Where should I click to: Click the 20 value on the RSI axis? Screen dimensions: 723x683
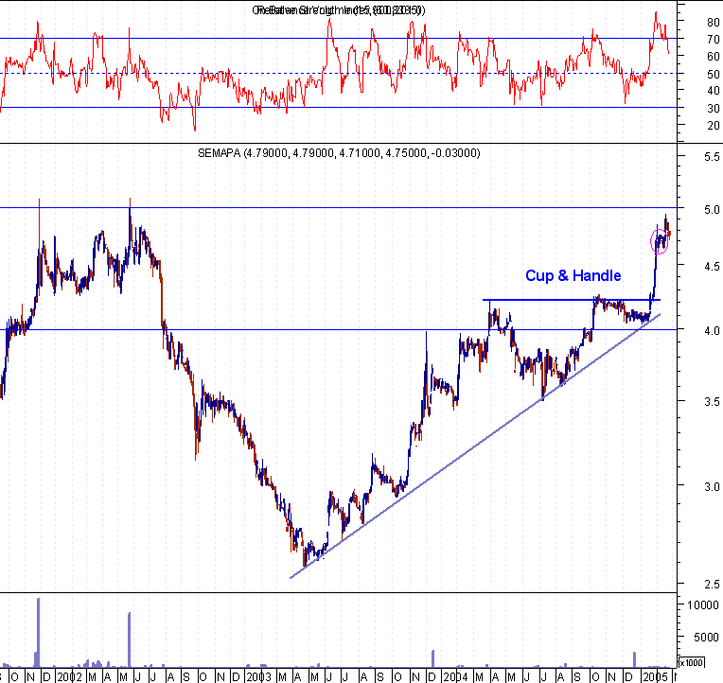(714, 126)
